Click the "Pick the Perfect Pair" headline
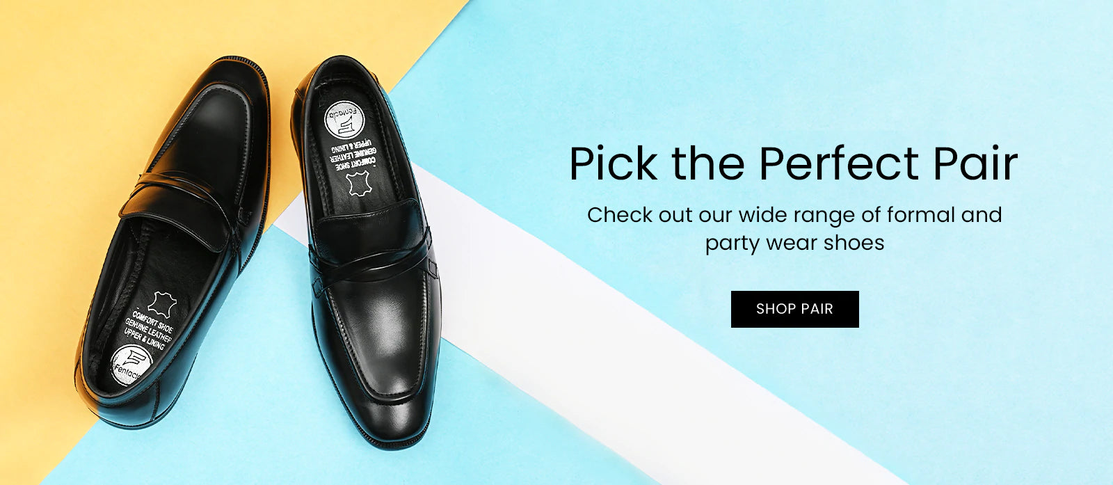1113x485 pixels. (x=794, y=164)
